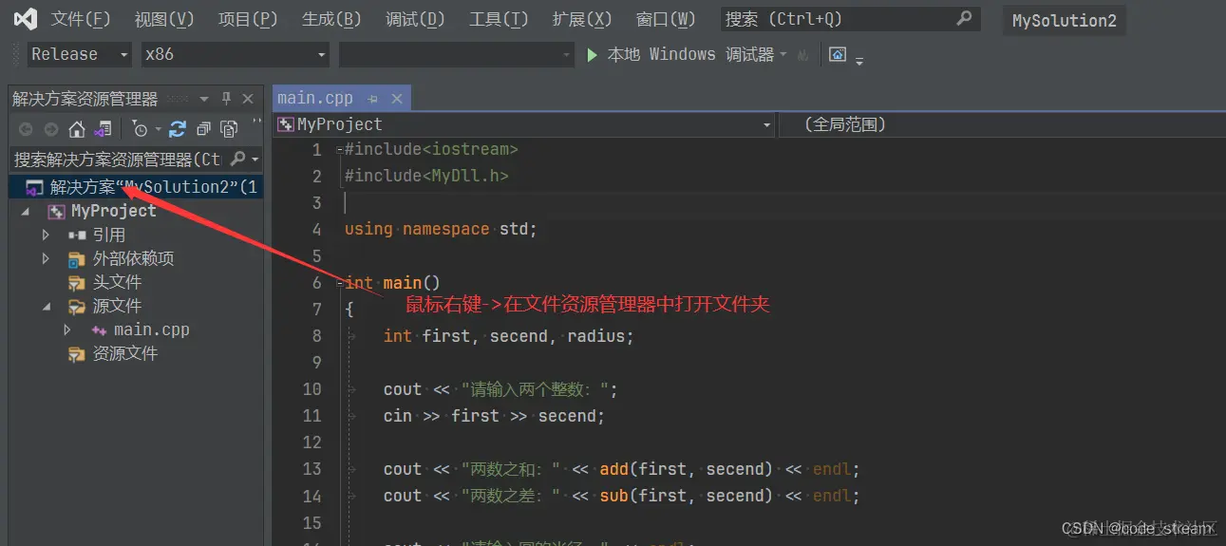The width and height of the screenshot is (1226, 546).
Task: Open the 窗口(W) menu
Action: 666,19
